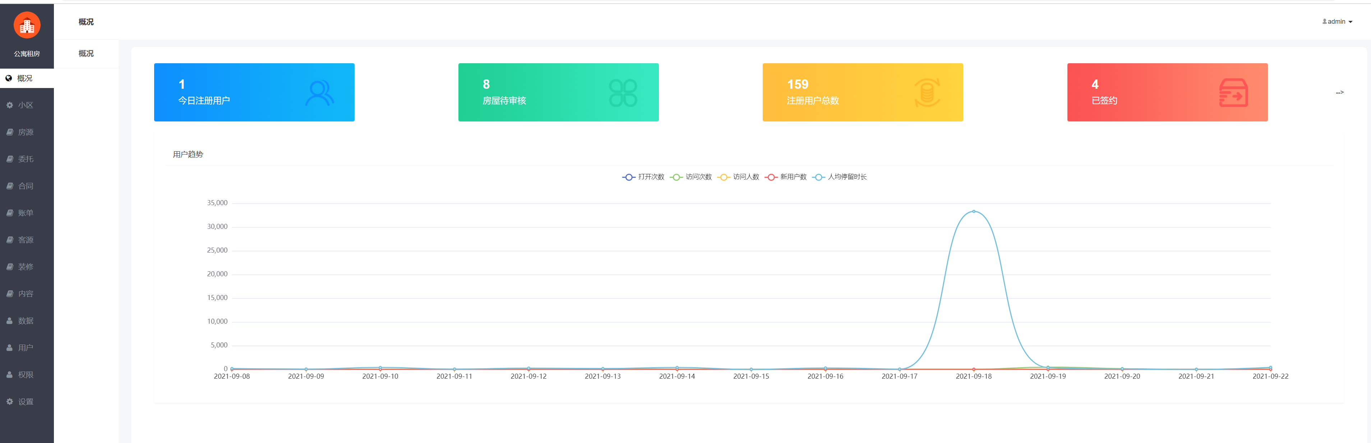Click the four-circles icon on pending review card
Image resolution: width=1371 pixels, height=443 pixels.
tap(623, 93)
